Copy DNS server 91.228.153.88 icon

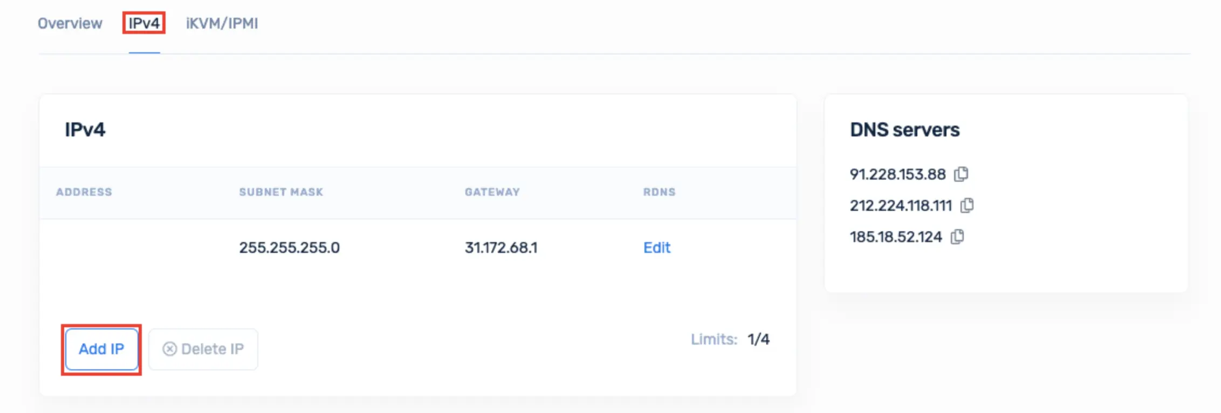[x=961, y=174]
